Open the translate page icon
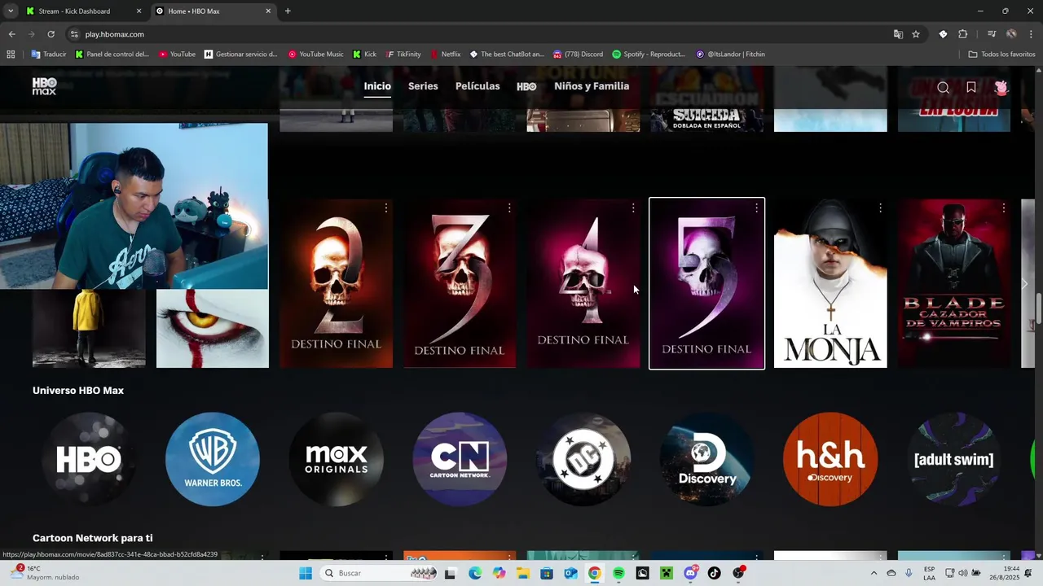 pos(898,34)
